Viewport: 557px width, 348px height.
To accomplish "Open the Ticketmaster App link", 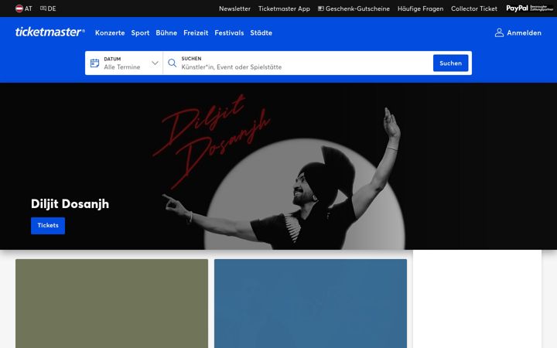I will click(x=284, y=9).
